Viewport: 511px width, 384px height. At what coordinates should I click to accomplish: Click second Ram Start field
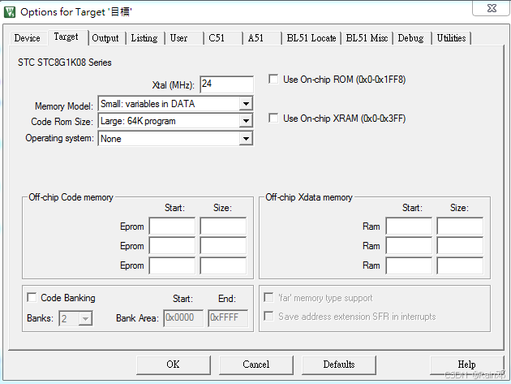pyautogui.click(x=409, y=246)
